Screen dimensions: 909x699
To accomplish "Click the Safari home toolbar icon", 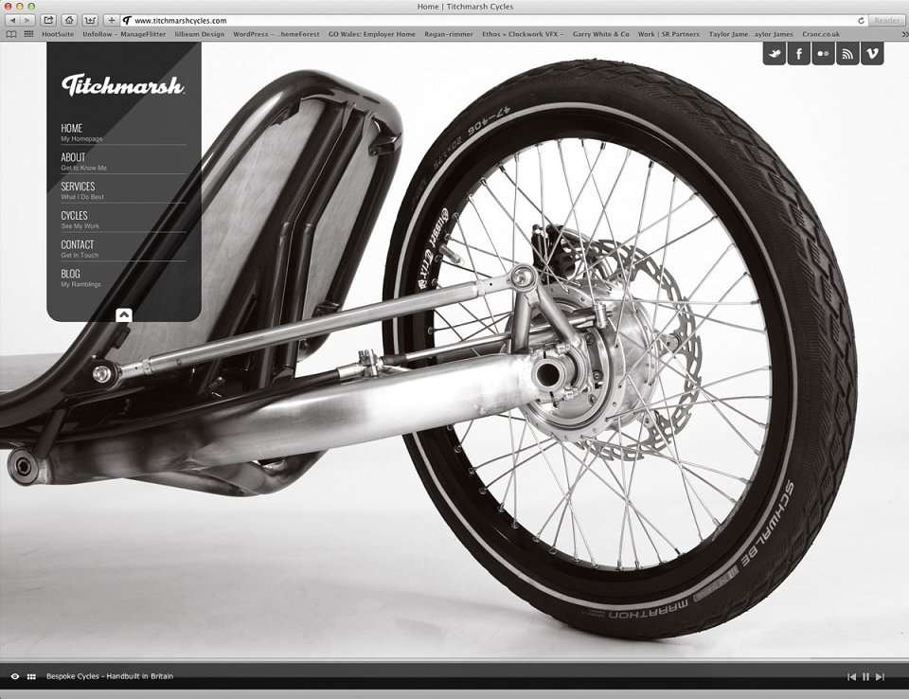I will [x=69, y=20].
